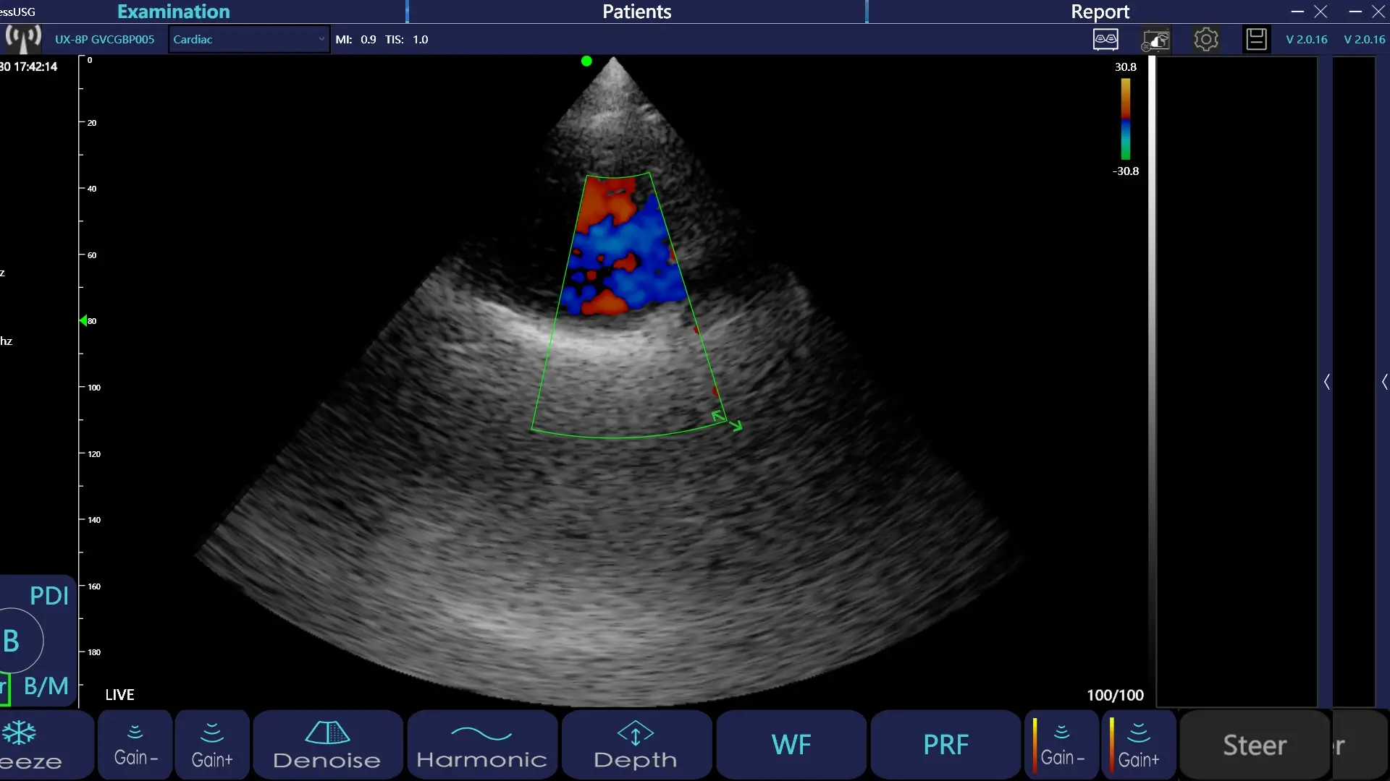Image resolution: width=1390 pixels, height=781 pixels.
Task: Click the wireless probe connection icon
Action: point(23,38)
